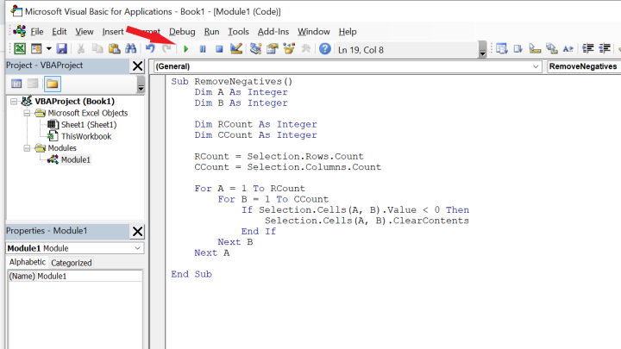
Task: Save the workbook with the floppy icon
Action: click(x=62, y=48)
